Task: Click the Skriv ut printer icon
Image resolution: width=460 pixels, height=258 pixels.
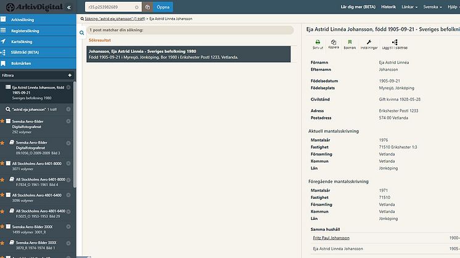Action: click(318, 44)
